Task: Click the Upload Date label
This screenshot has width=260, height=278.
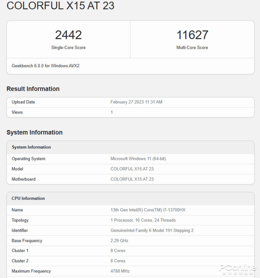Action: pos(23,102)
